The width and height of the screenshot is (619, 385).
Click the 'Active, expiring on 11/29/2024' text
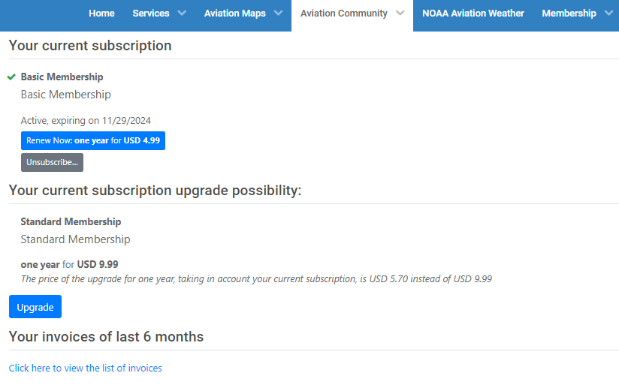tap(86, 121)
